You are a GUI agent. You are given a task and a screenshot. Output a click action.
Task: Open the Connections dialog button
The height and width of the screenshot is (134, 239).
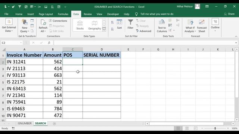click(x=58, y=21)
